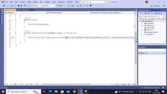Image resolution: width=167 pixels, height=94 pixels.
Task: Open the Server Explorer side tab
Action: [2, 20]
